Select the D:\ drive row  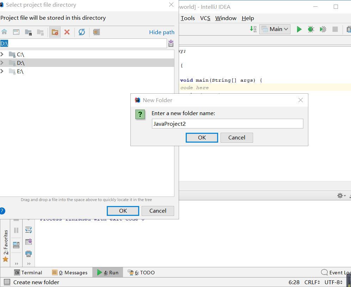pos(87,63)
